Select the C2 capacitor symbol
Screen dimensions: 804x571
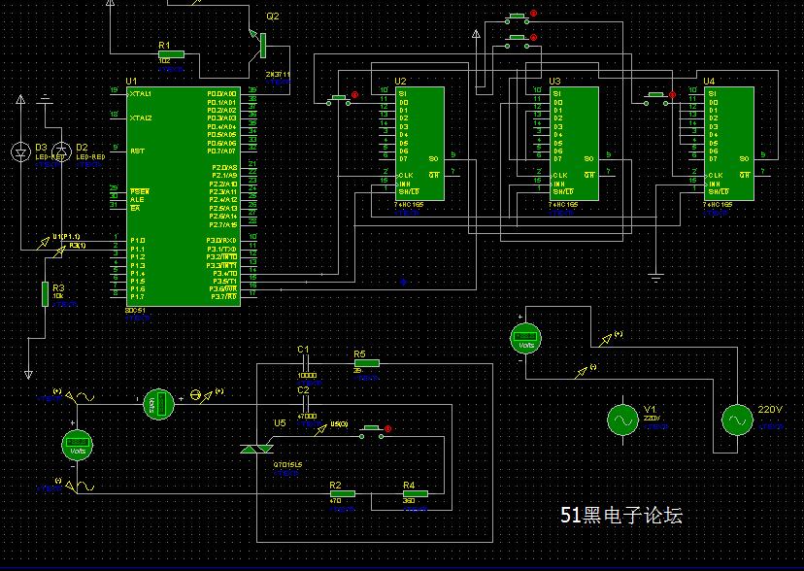304,405
